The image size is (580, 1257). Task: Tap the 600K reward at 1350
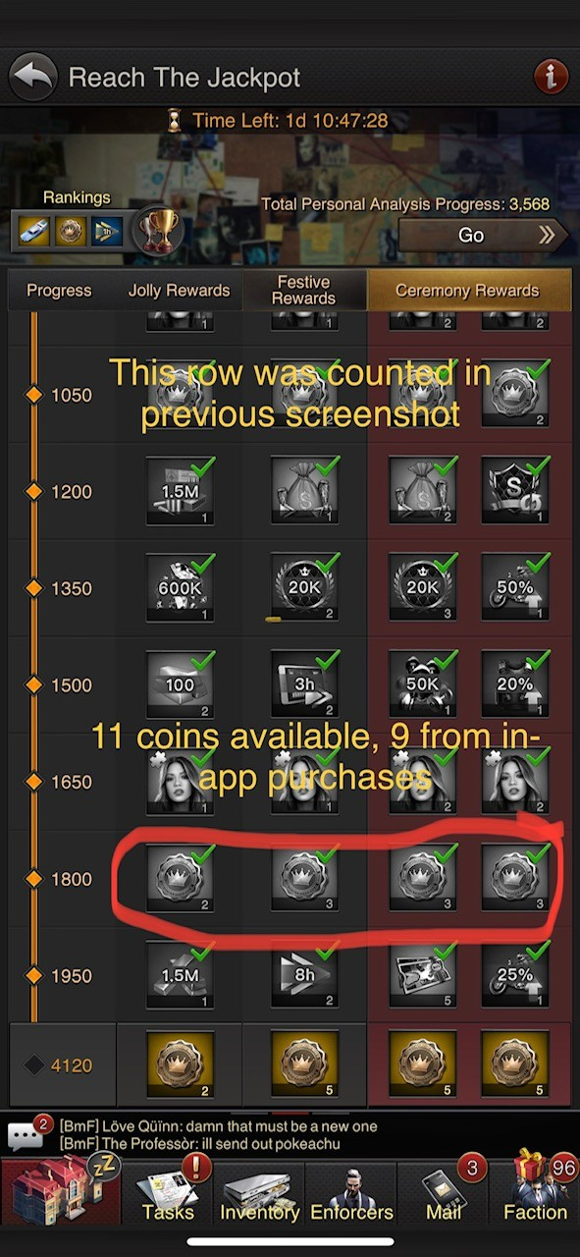(x=180, y=589)
